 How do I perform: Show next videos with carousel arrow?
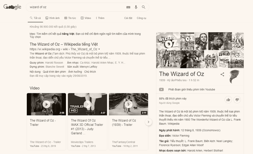(x=148, y=122)
